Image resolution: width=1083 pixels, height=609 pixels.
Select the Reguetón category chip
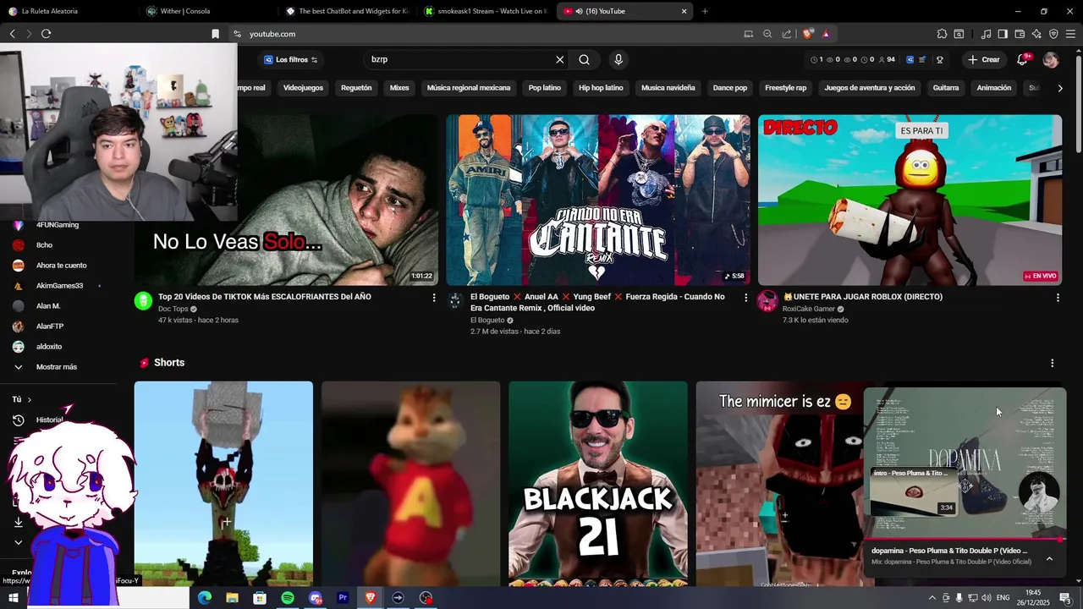click(356, 88)
